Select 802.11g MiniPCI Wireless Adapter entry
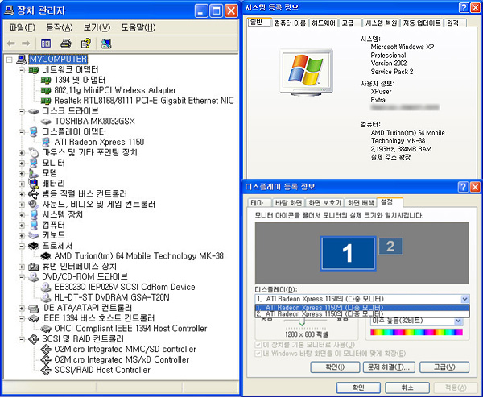 point(115,90)
